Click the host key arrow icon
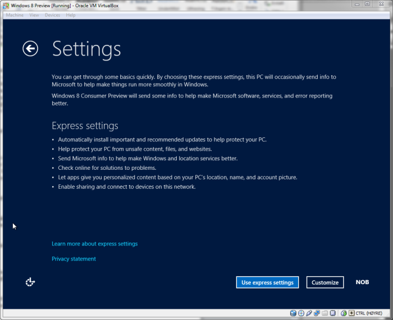393x320 pixels. (x=351, y=313)
